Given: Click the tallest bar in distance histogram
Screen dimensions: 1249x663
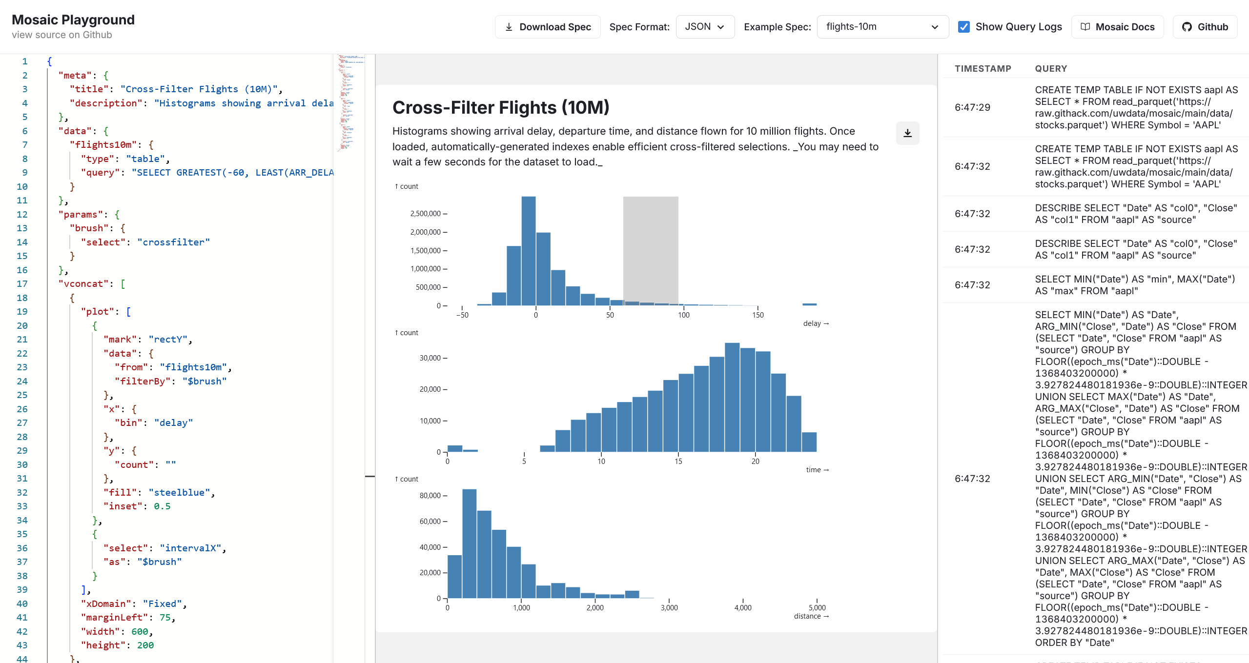Looking at the screenshot, I should pos(469,543).
